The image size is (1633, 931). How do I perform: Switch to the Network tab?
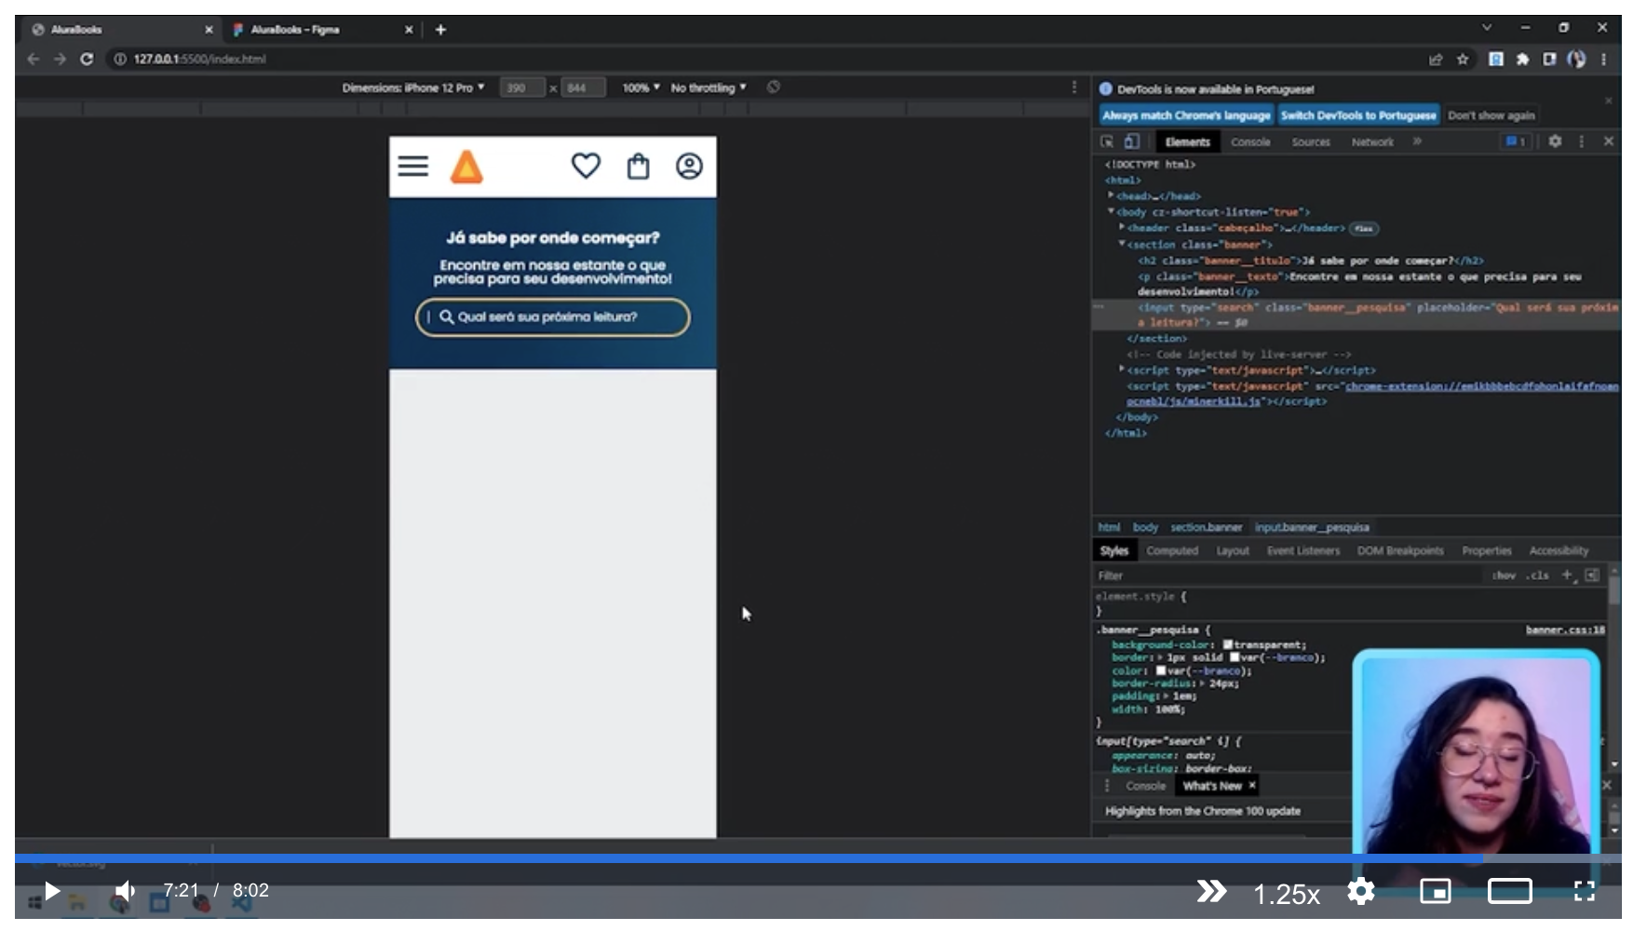tap(1372, 142)
